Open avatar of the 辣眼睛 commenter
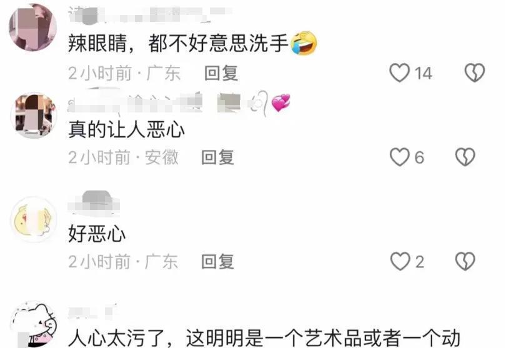This screenshot has height=348, width=511. [x=32, y=27]
